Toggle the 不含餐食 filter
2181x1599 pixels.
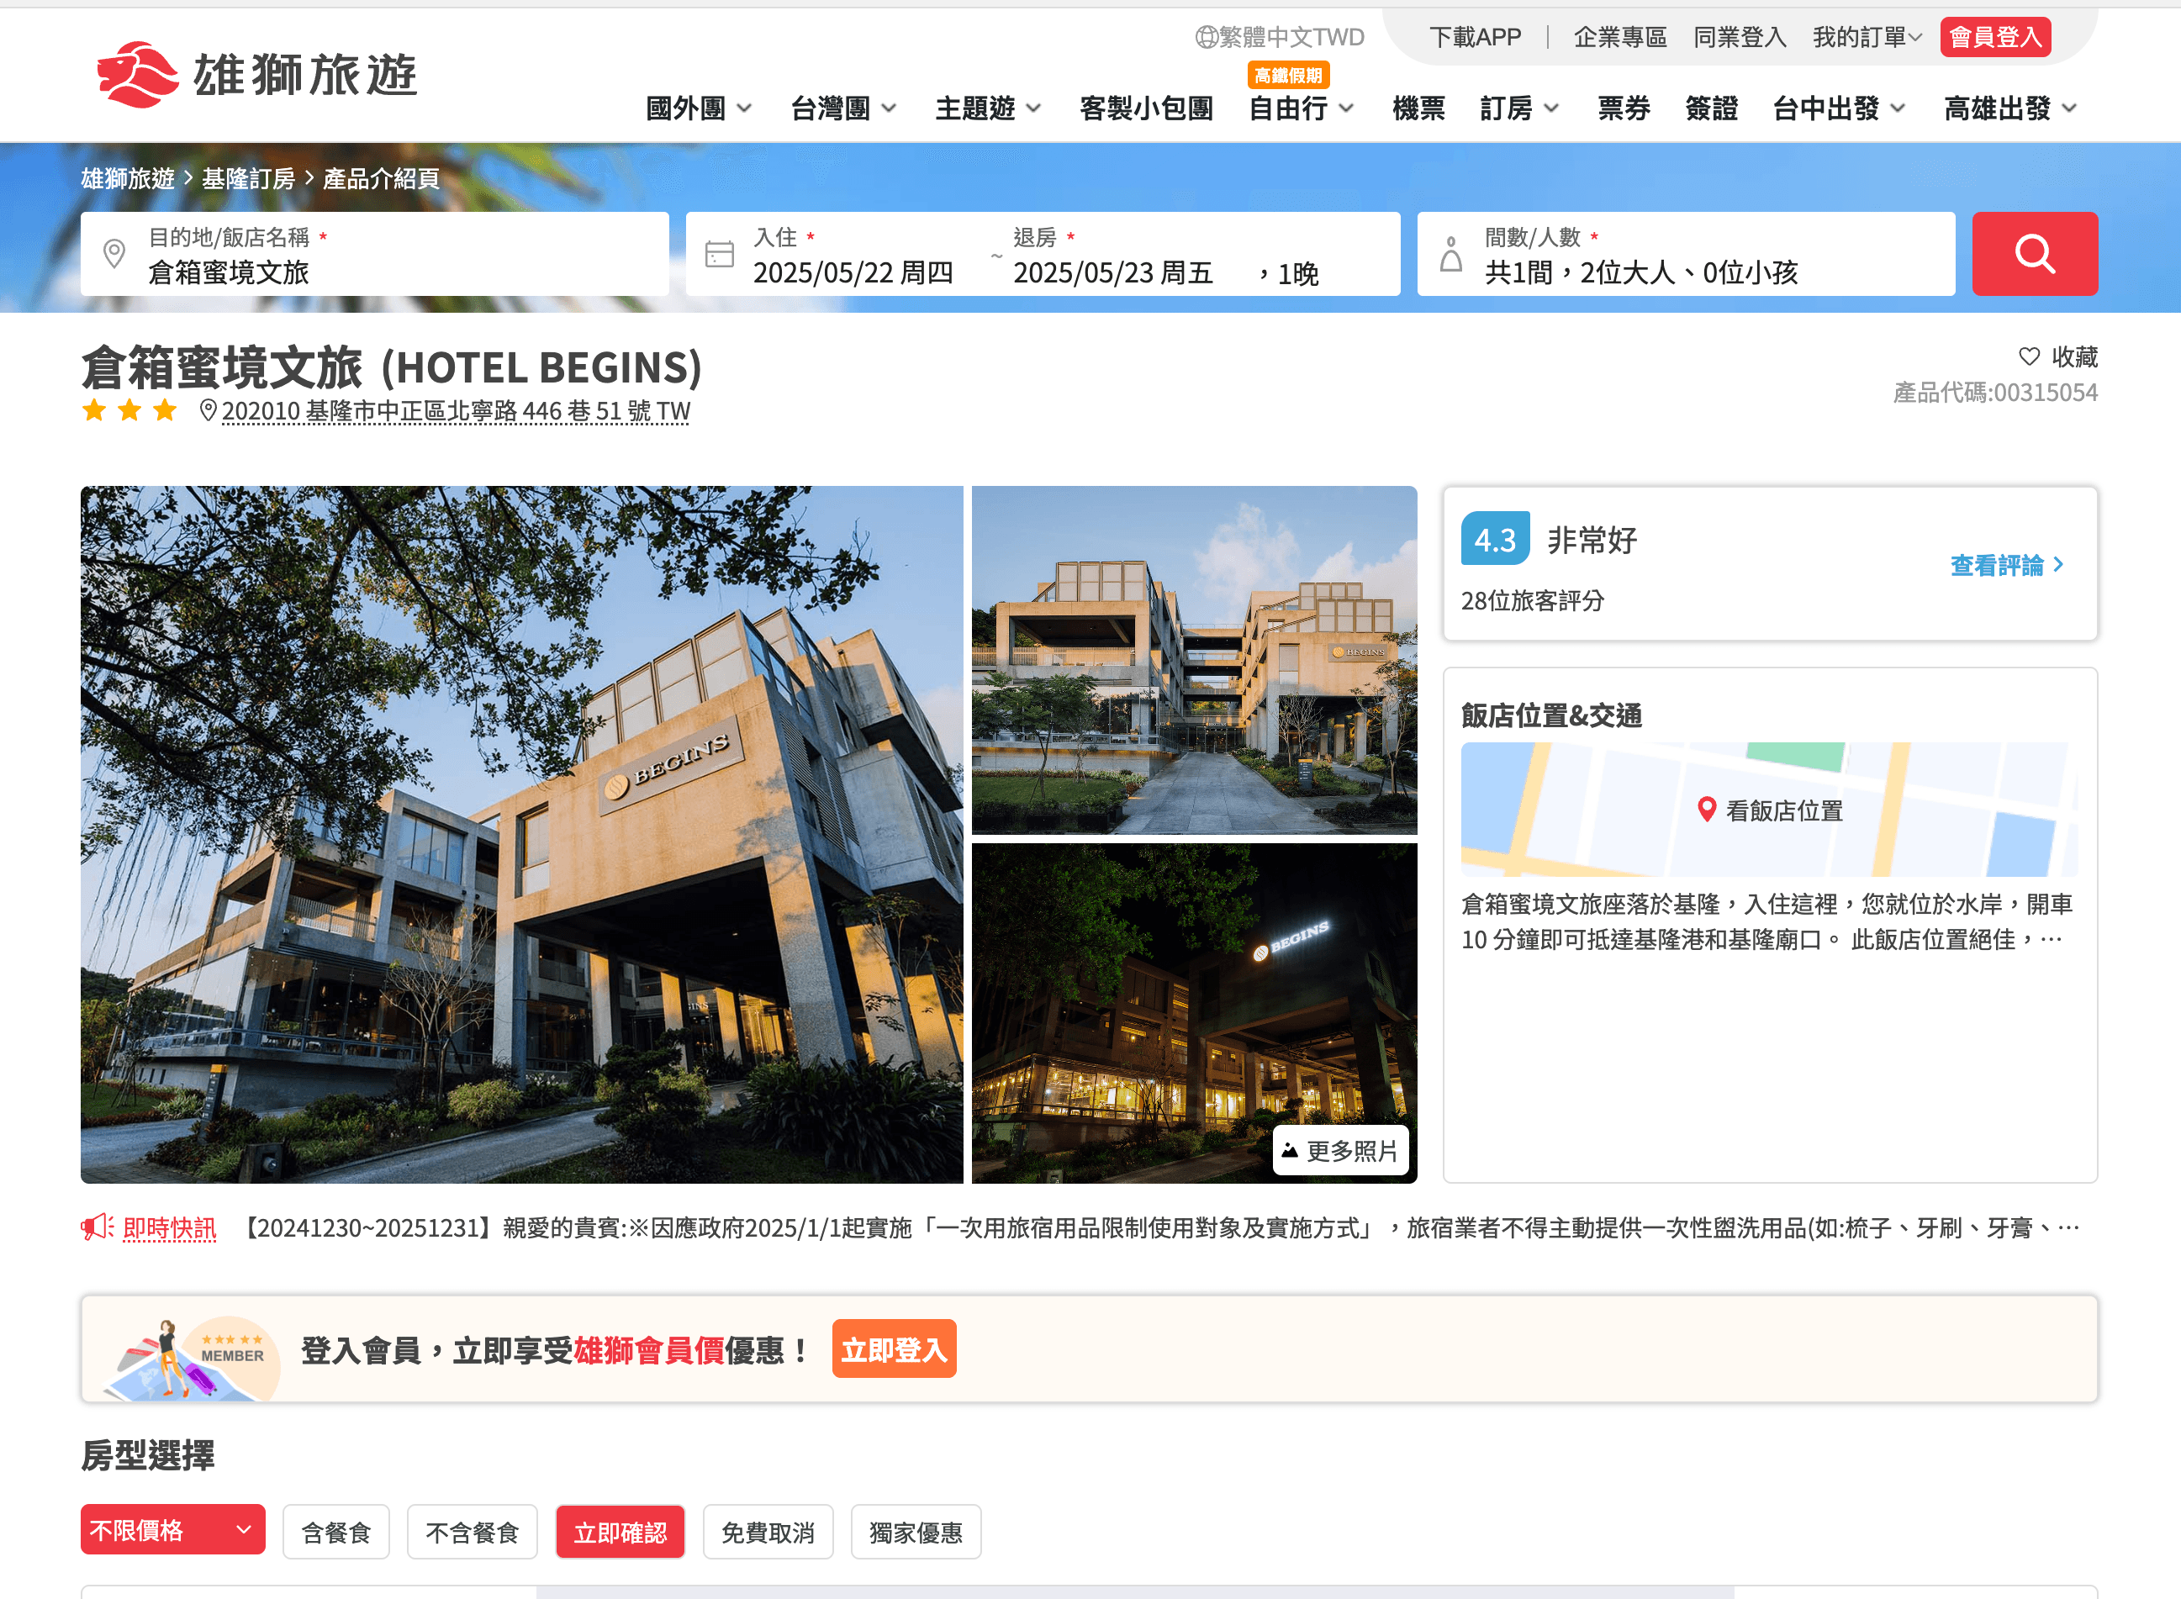tap(473, 1531)
